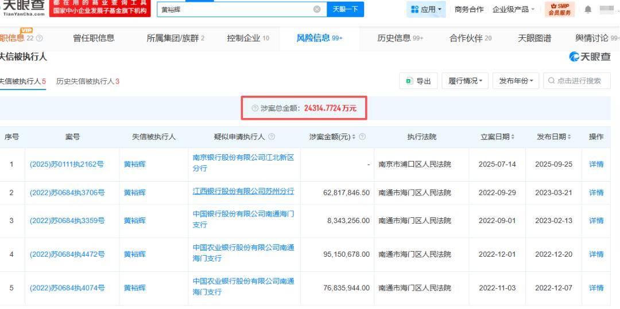Open the notification bell
The image size is (620, 309).
(588, 10)
